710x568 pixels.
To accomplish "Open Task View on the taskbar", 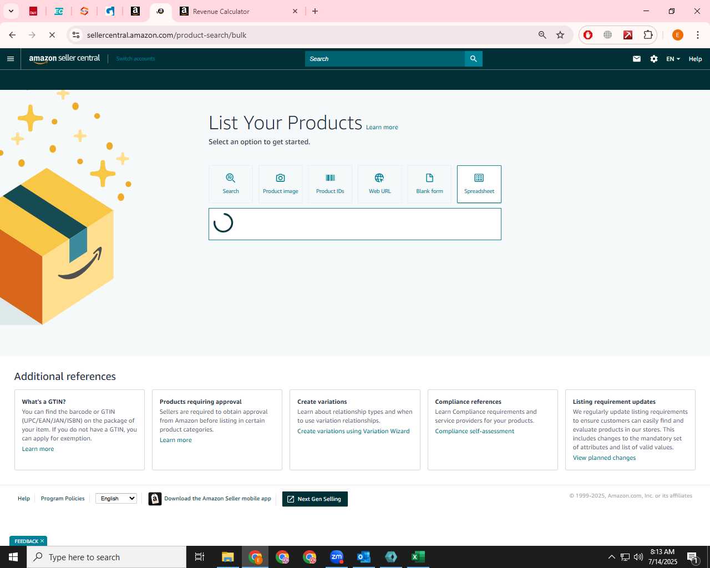I will 200,557.
